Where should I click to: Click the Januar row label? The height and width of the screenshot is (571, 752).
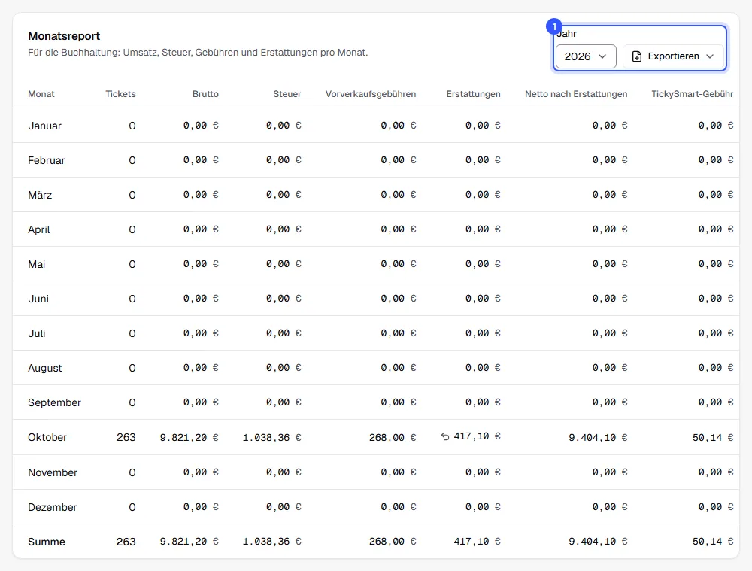(x=44, y=126)
